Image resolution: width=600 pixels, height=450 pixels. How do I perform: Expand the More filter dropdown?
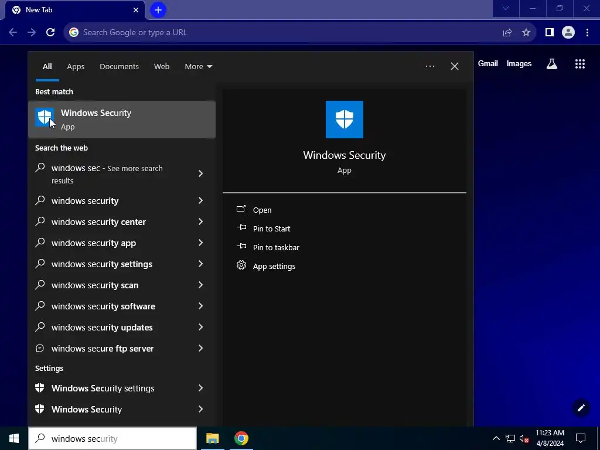coord(198,66)
